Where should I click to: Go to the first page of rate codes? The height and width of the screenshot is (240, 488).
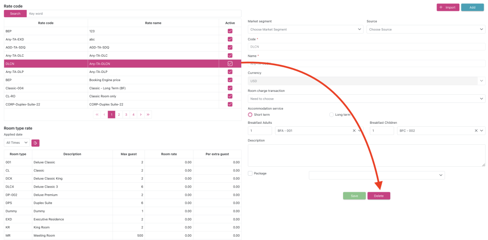97,114
